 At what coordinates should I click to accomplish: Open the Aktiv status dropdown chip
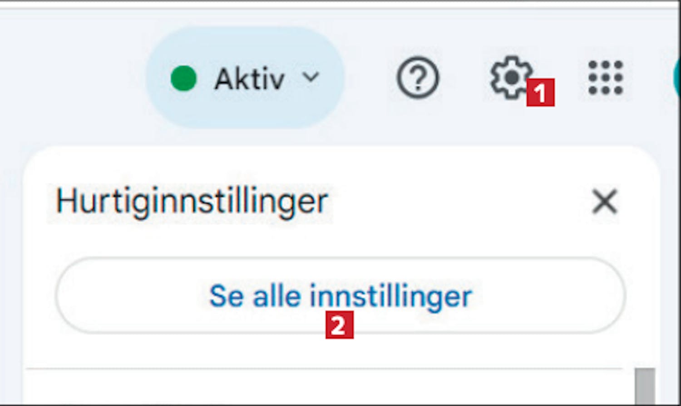(245, 77)
